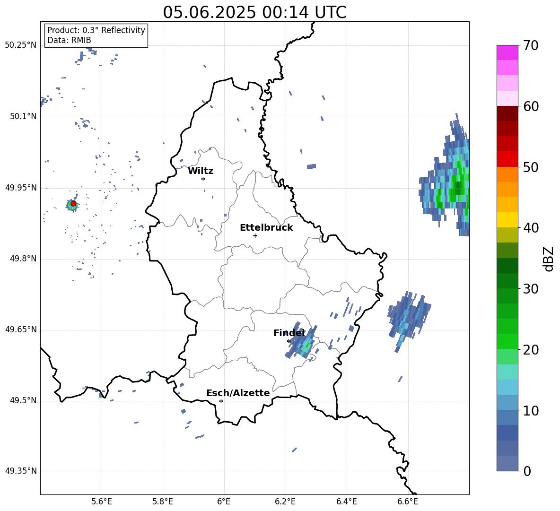Click the 0 tick label on colorbar
This screenshot has width=560, height=511.
pyautogui.click(x=526, y=471)
